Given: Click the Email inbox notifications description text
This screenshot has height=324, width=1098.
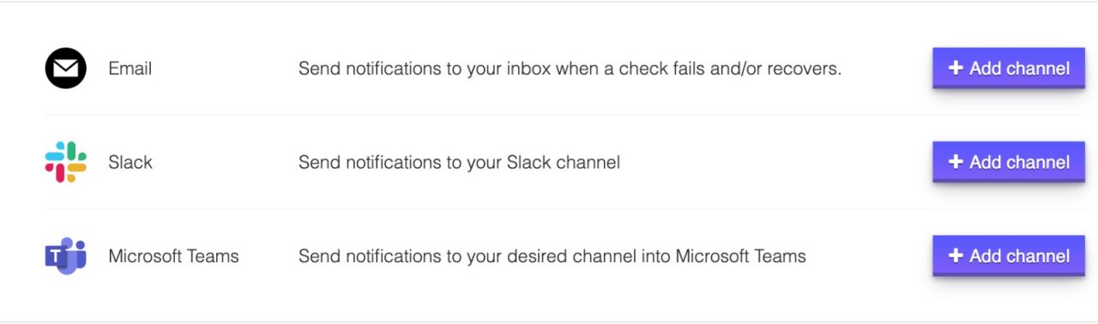Looking at the screenshot, I should pos(570,69).
